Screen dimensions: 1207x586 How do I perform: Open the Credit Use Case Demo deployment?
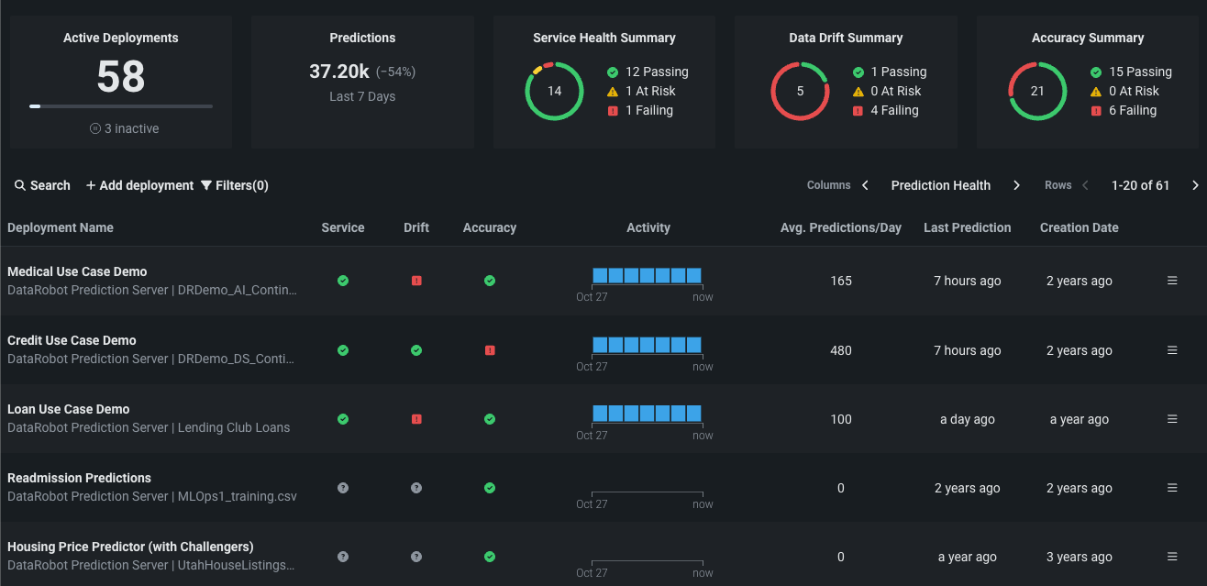[x=72, y=340]
